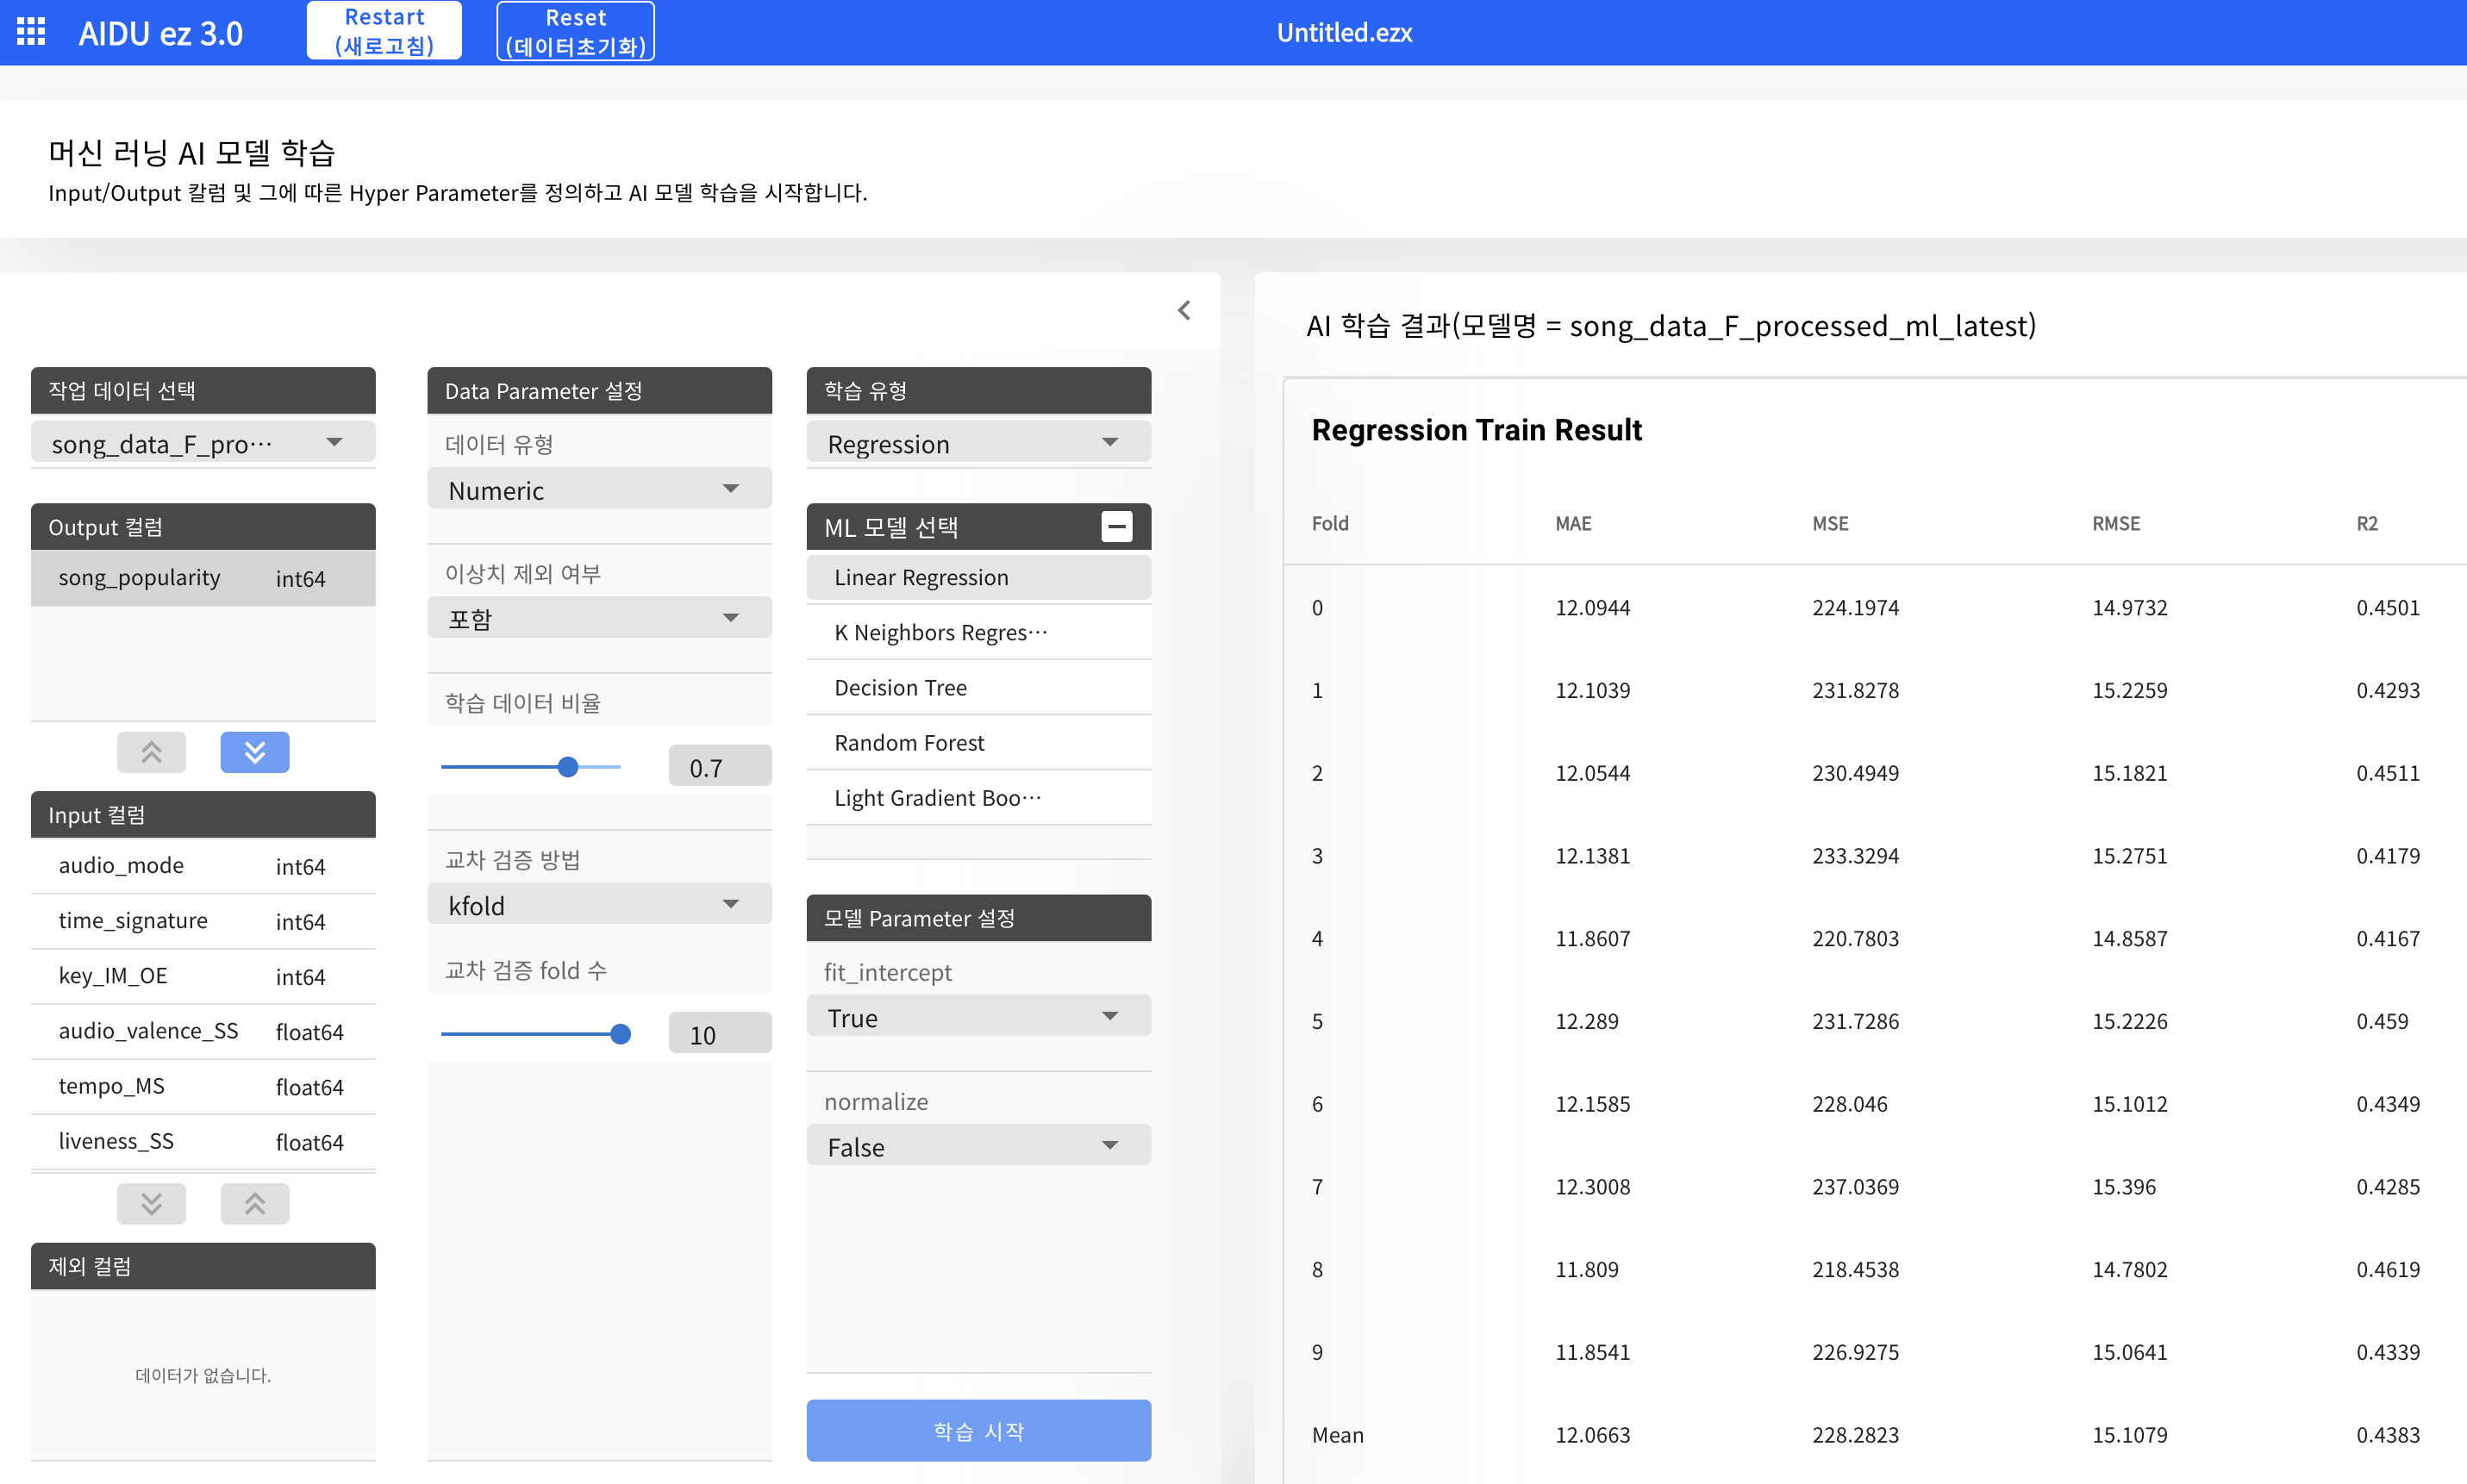Click gray double-up arrow under Output columns
2467x1484 pixels.
[151, 752]
